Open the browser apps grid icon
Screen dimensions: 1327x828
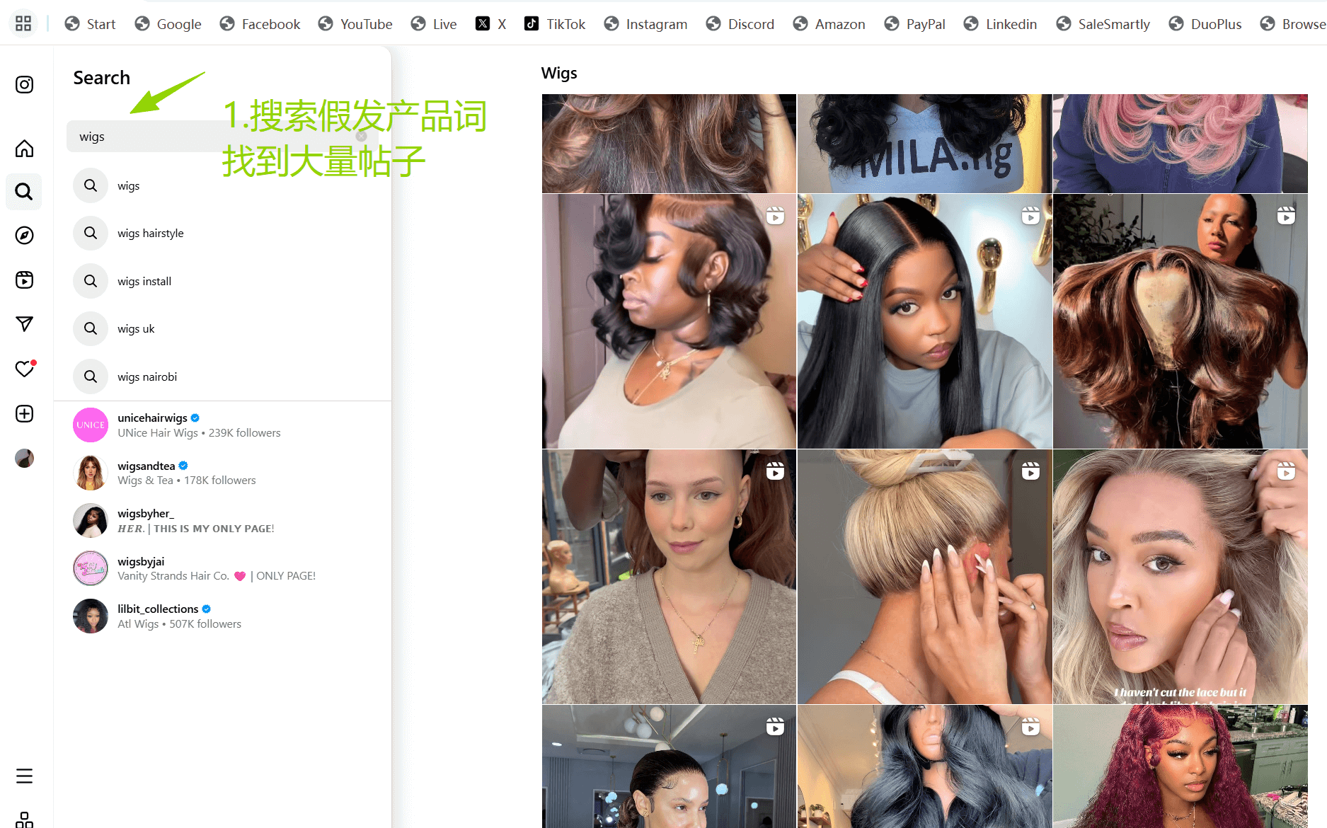click(x=23, y=23)
